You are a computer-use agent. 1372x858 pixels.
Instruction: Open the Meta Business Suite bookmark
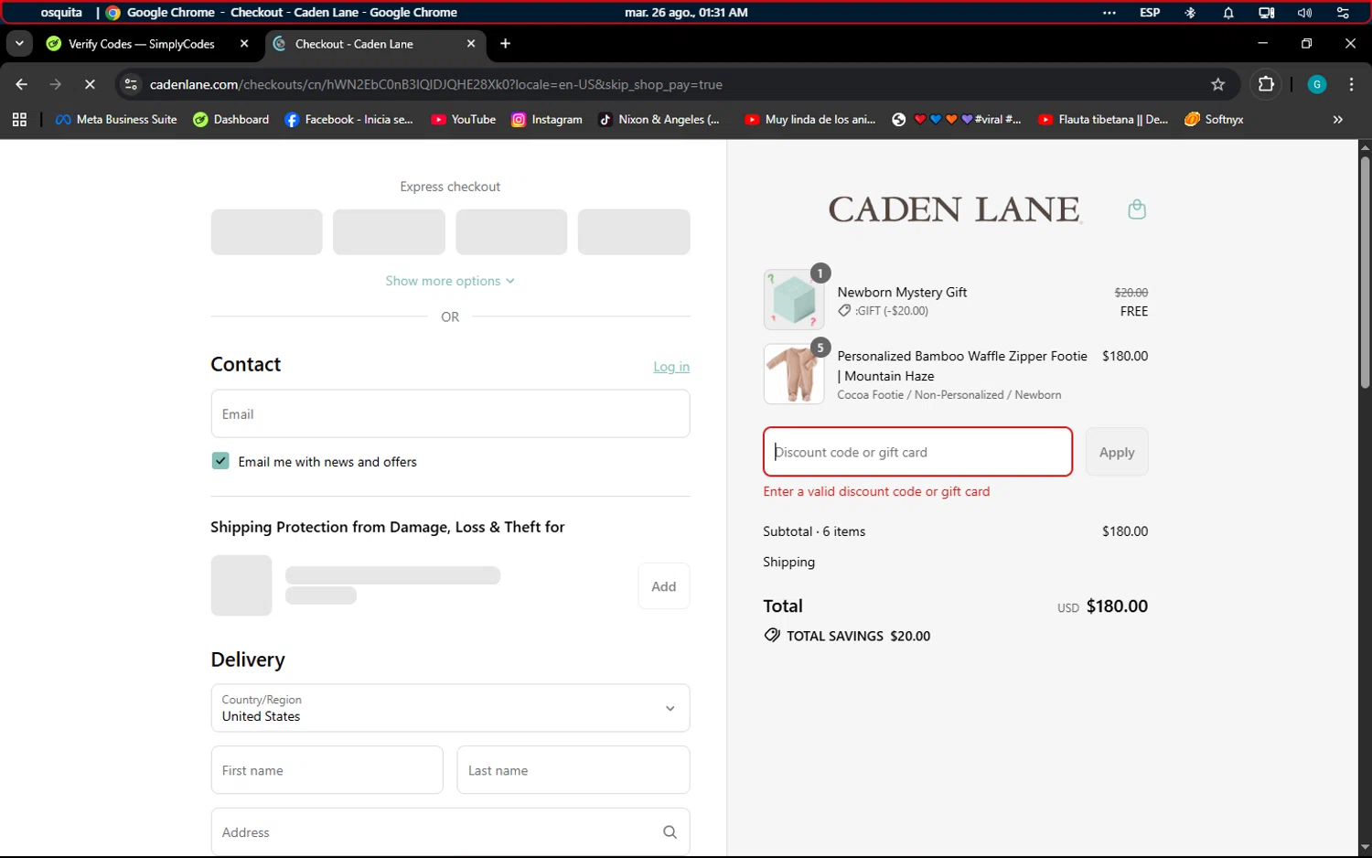coord(116,120)
